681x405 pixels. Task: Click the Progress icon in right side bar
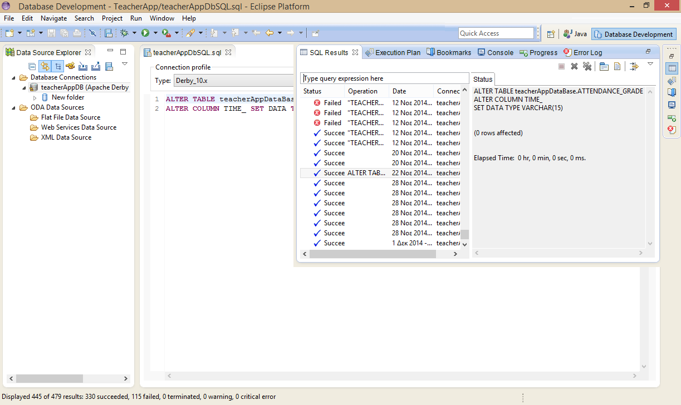click(672, 117)
